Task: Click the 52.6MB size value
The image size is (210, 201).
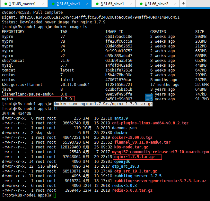Action: (202, 85)
